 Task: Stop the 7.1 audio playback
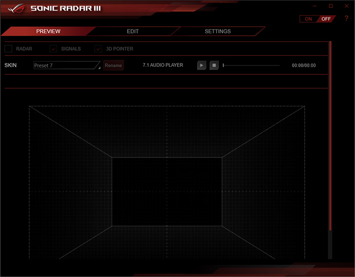[214, 65]
